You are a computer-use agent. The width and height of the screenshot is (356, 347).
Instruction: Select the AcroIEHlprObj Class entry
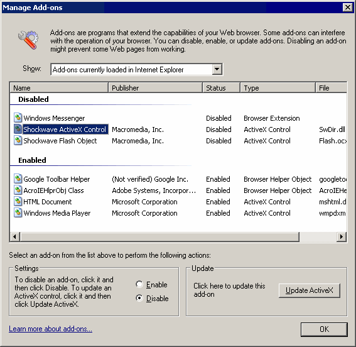tap(53, 190)
